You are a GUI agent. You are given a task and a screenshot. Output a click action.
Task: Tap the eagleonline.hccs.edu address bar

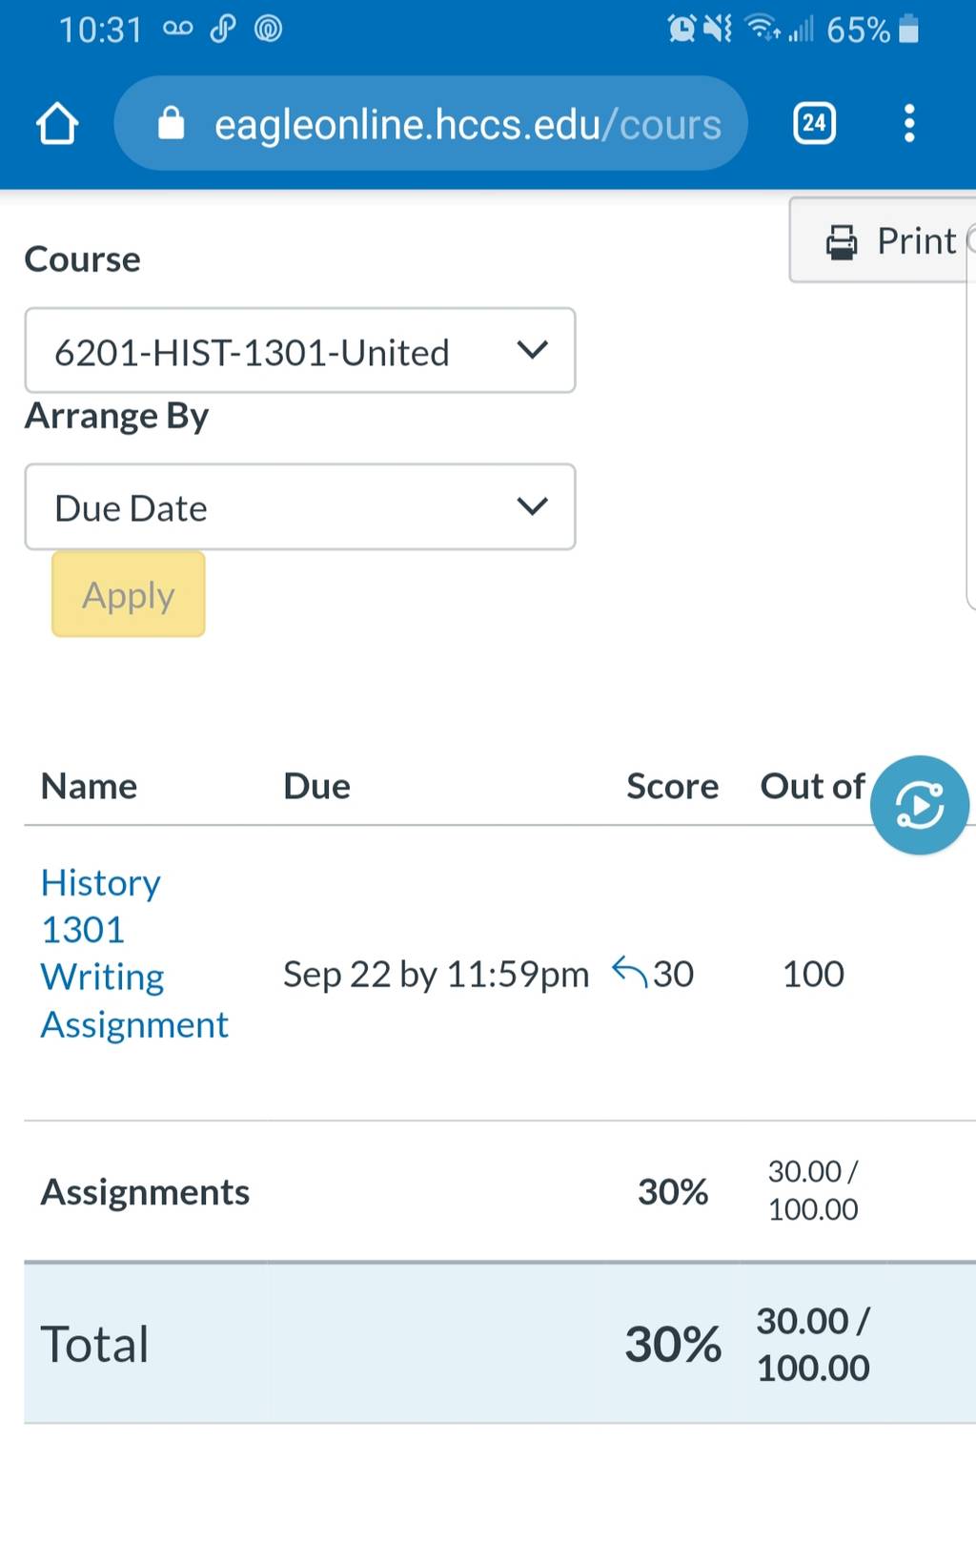click(431, 123)
